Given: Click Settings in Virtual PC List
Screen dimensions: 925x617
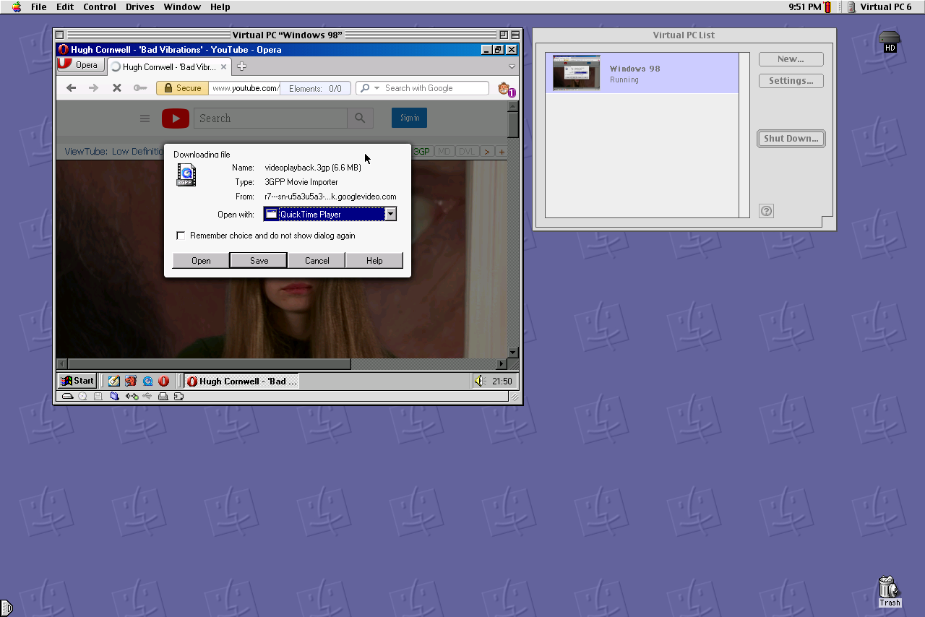Looking at the screenshot, I should [791, 81].
